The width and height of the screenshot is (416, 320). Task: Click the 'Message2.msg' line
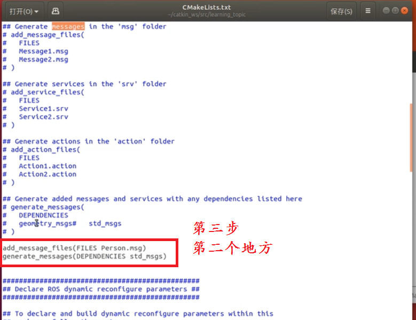(x=35, y=59)
